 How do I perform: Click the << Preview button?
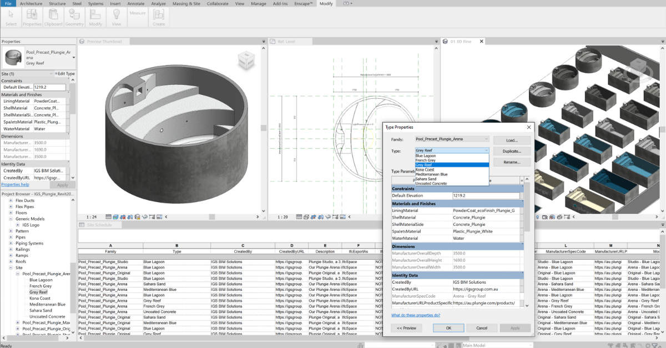tap(406, 328)
